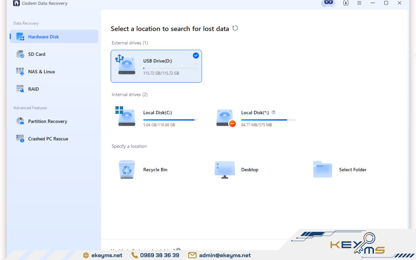Click the Local Disk(C:) usage bar
This screenshot has height=260, width=416.
click(170, 120)
